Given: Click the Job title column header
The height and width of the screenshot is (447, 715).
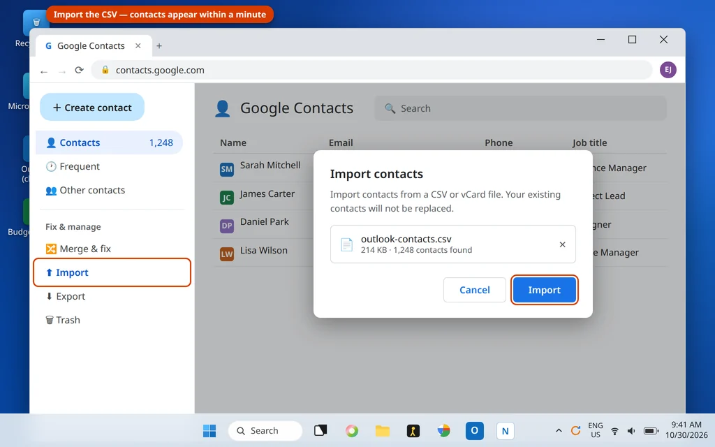Looking at the screenshot, I should click(589, 142).
